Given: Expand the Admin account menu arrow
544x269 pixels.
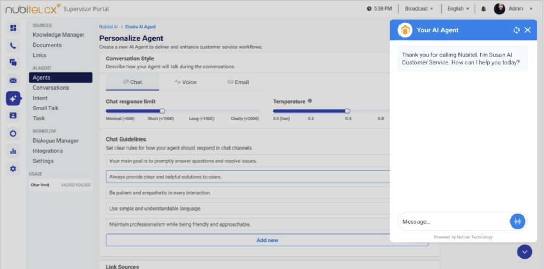Looking at the screenshot, I should [x=531, y=9].
